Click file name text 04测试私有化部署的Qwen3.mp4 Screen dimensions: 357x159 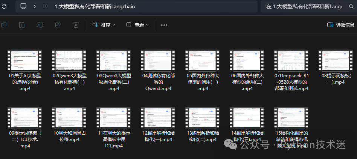point(159,82)
